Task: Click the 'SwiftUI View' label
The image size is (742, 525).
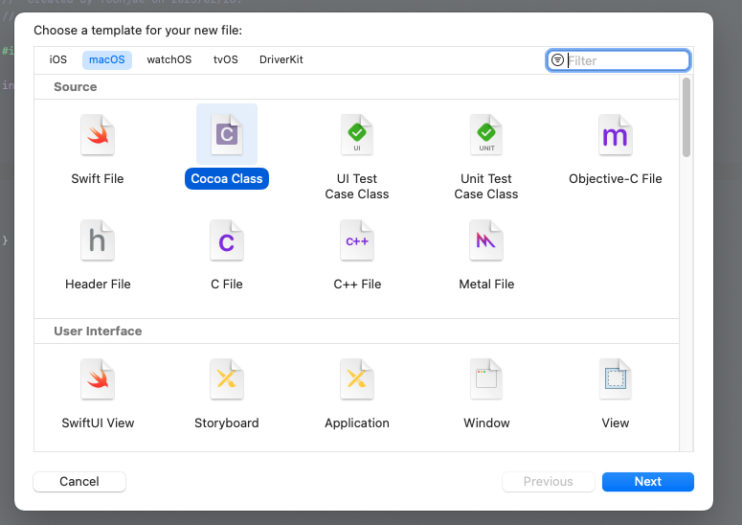Action: 98,422
